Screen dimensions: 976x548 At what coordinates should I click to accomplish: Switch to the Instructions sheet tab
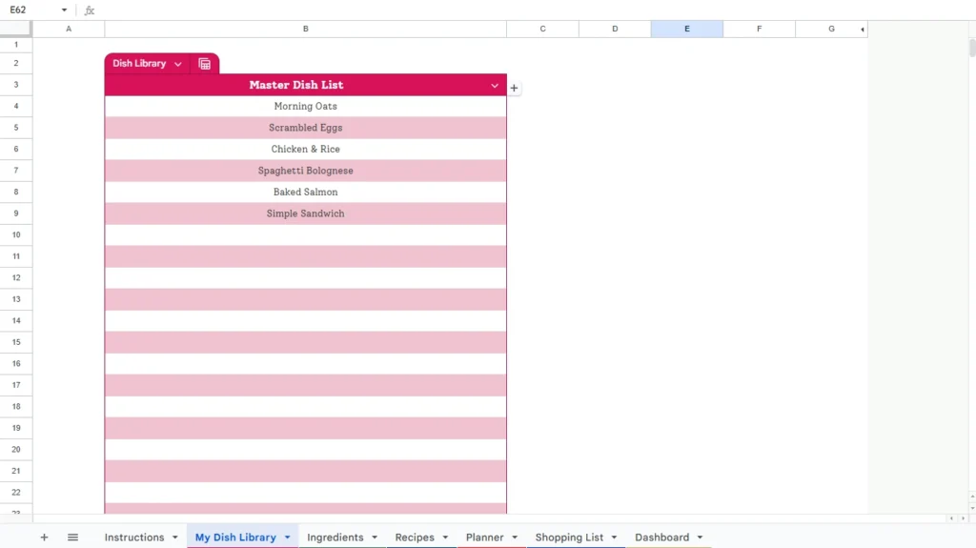134,537
